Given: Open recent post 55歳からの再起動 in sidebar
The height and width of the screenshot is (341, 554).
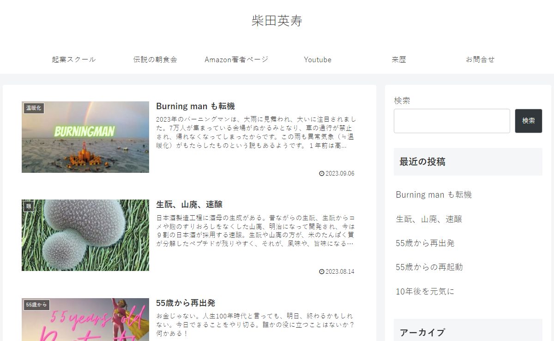Looking at the screenshot, I should [x=429, y=267].
